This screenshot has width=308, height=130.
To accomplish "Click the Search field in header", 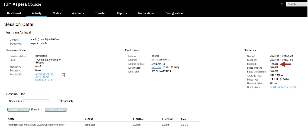I will click(297, 4).
